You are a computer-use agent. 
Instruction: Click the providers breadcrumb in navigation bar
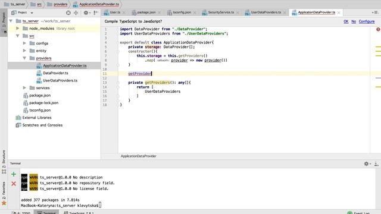(x=57, y=4)
